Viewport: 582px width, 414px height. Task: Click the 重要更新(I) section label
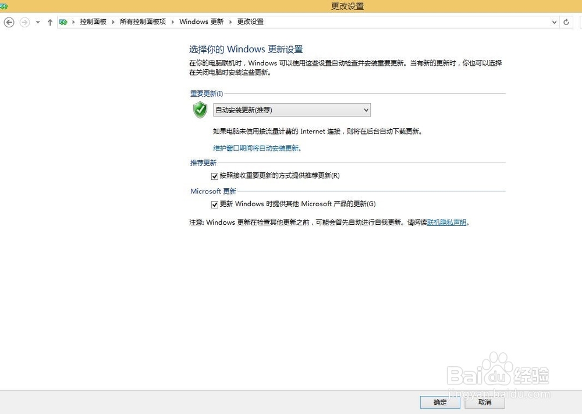[x=207, y=94]
